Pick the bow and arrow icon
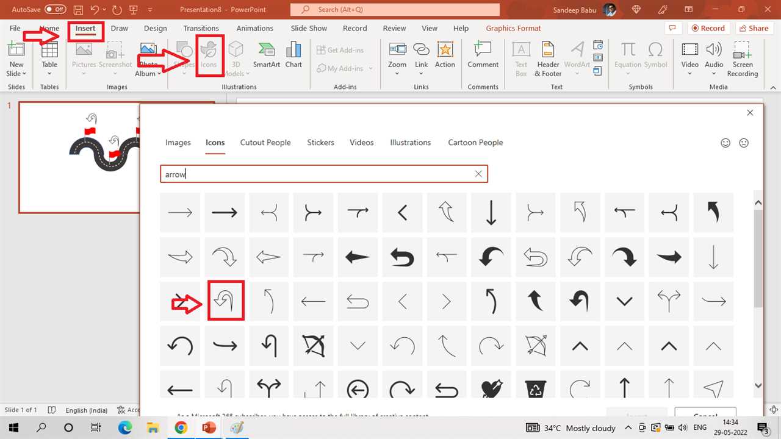The image size is (781, 439). (314, 346)
